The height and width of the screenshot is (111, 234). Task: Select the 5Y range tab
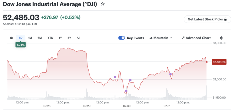69,38
